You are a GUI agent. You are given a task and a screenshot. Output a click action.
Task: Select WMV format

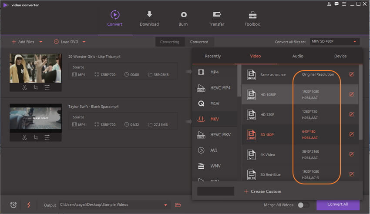(215, 166)
